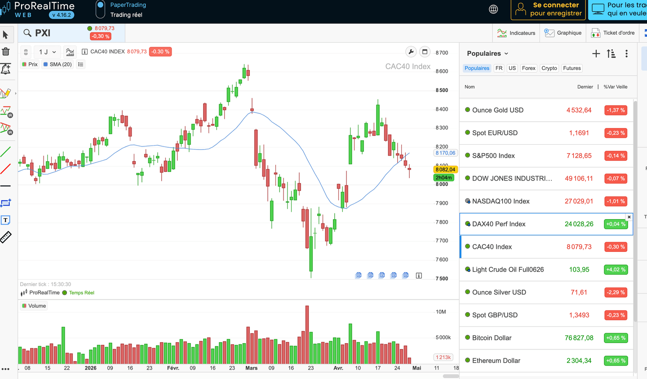Select the Forex filter tab
647x379 pixels.
coord(529,68)
